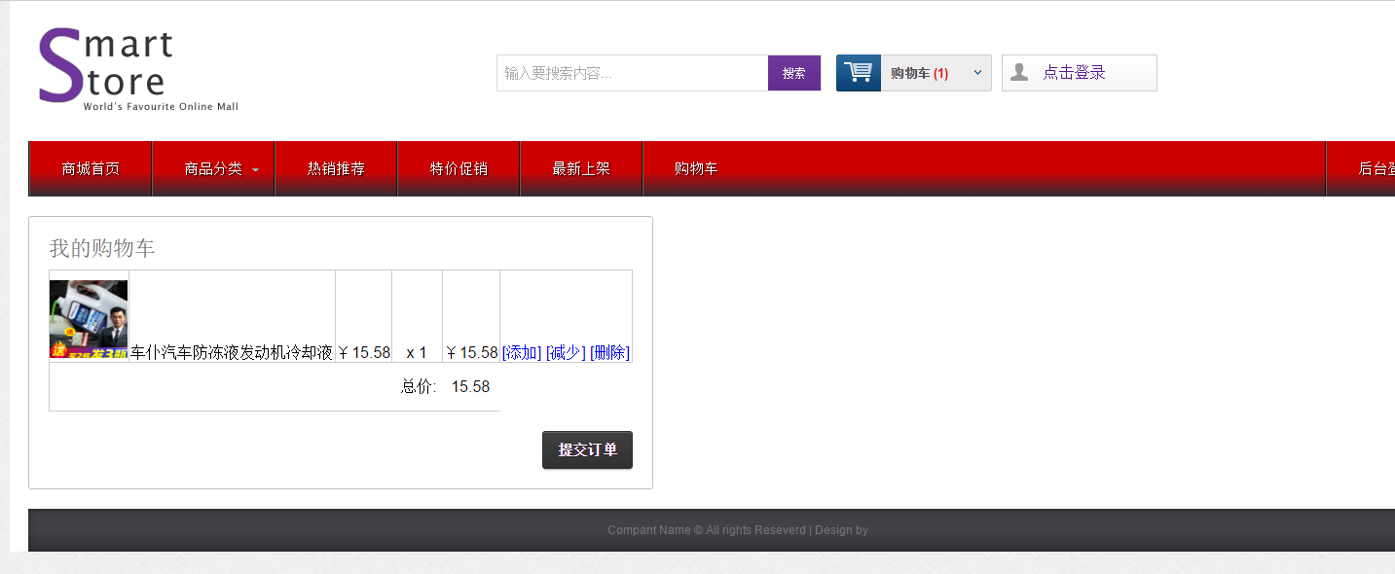
Task: Expand the 购物车 (1) dropdown arrow
Action: (x=977, y=73)
